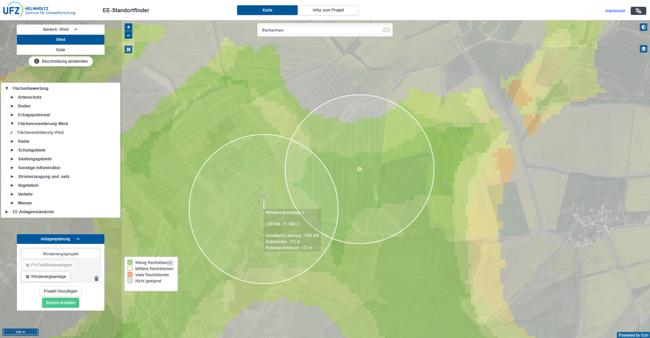The width and height of the screenshot is (650, 338).
Task: Select the Wind area option
Action: pos(61,40)
